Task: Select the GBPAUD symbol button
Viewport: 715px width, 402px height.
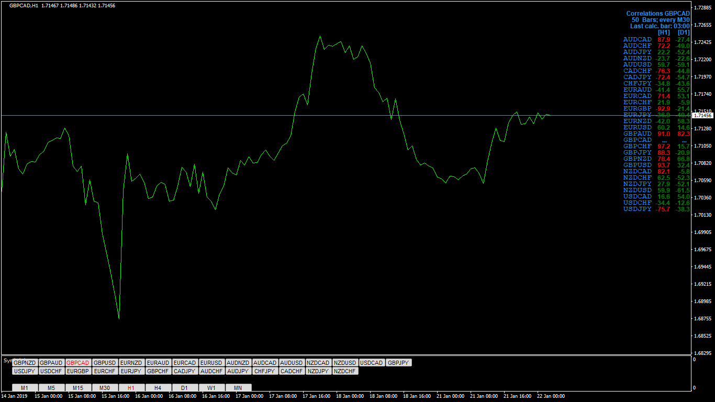Action: pos(52,363)
